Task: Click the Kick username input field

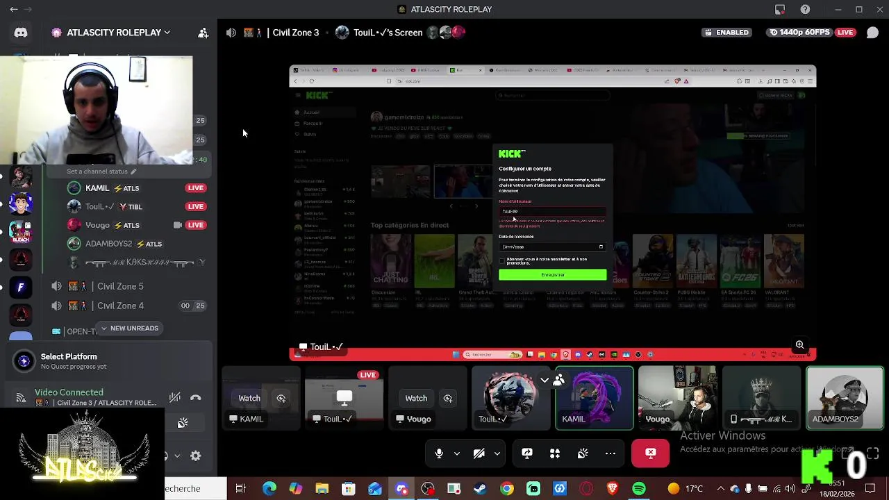Action: (552, 211)
